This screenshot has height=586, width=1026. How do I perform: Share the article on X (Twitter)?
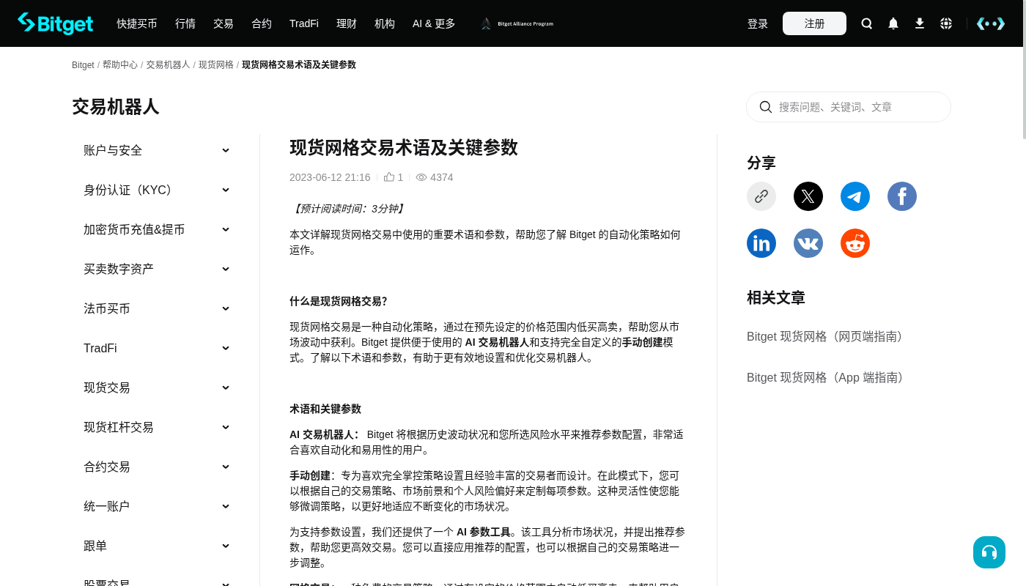(x=808, y=196)
